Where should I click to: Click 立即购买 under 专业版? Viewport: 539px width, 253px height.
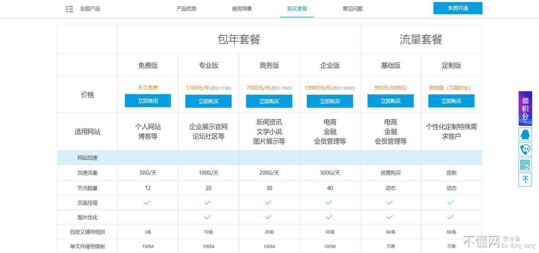pos(208,101)
